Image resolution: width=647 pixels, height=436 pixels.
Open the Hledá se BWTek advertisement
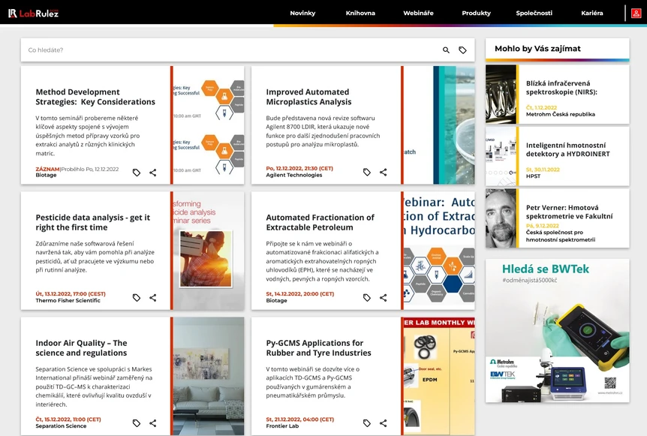(558, 330)
